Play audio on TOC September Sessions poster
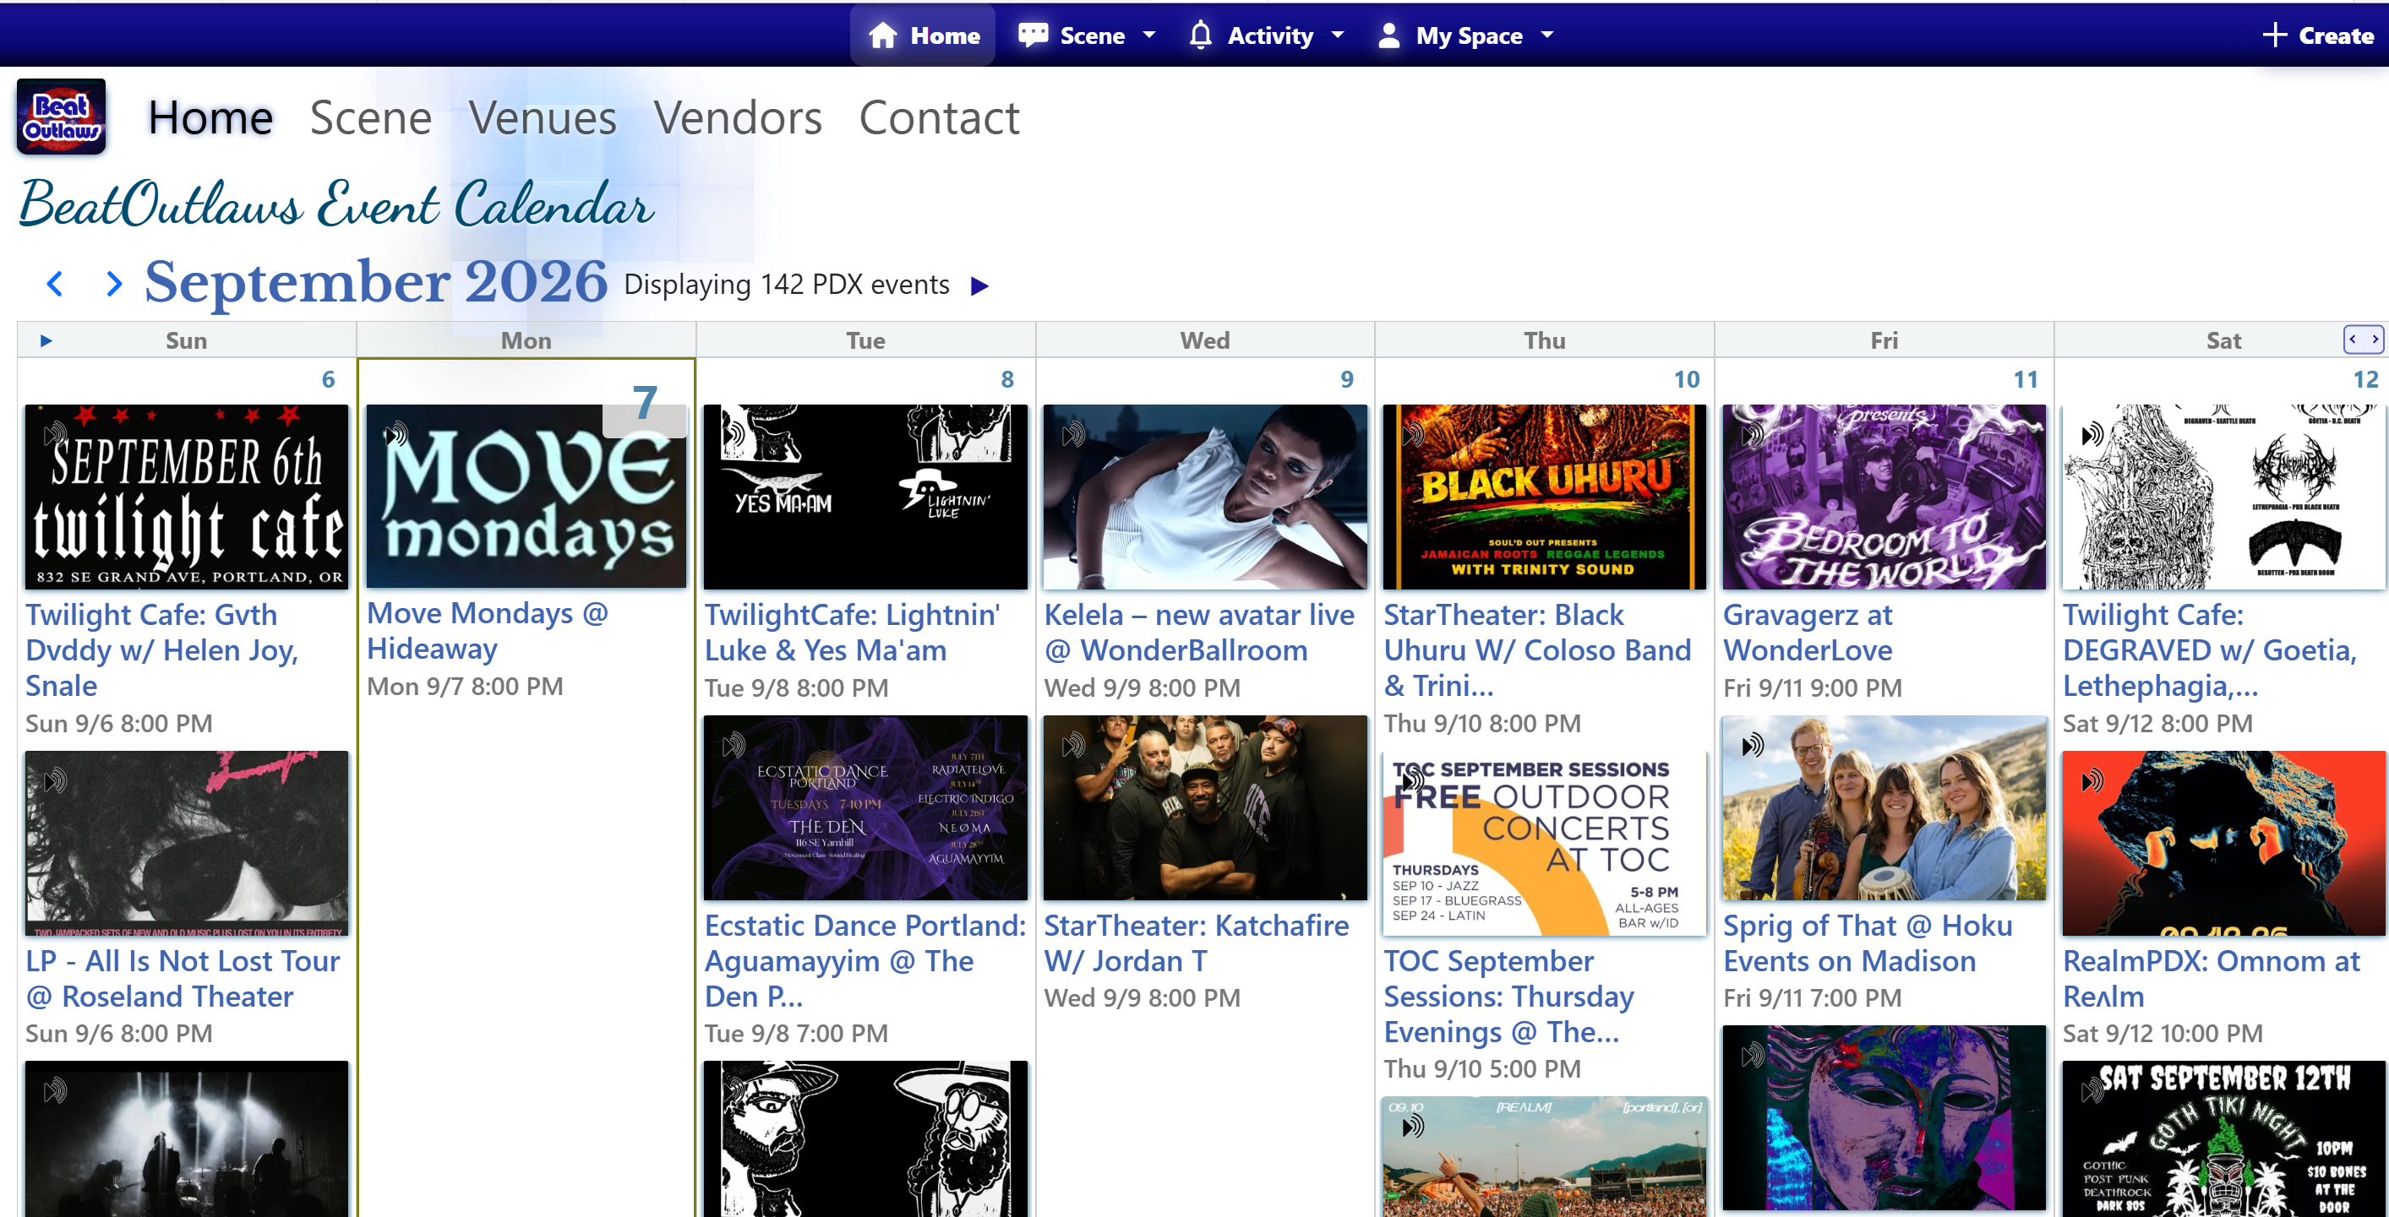 point(1412,781)
